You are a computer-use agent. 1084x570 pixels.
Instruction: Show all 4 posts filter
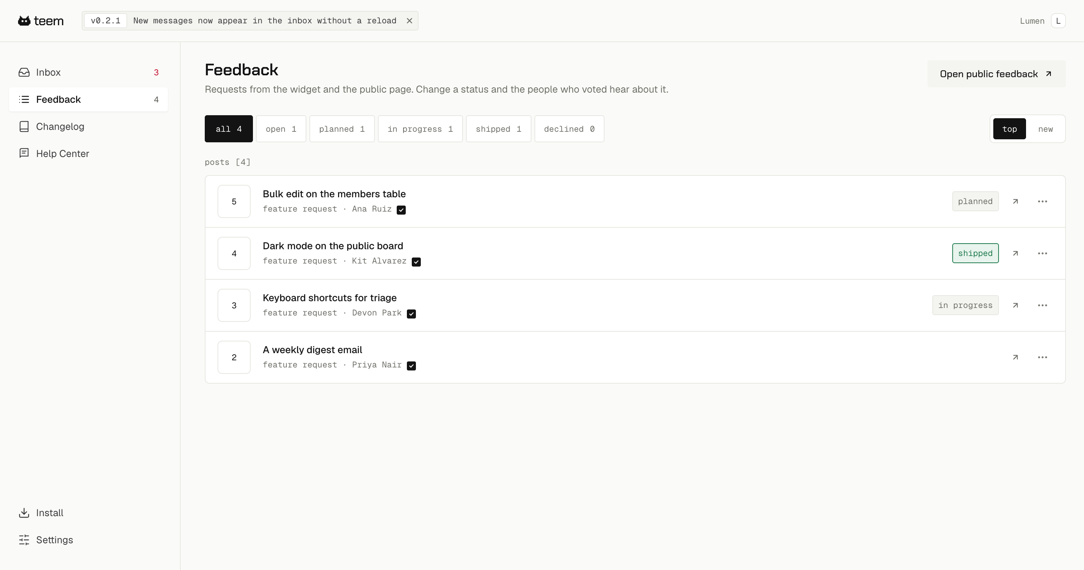[228, 129]
